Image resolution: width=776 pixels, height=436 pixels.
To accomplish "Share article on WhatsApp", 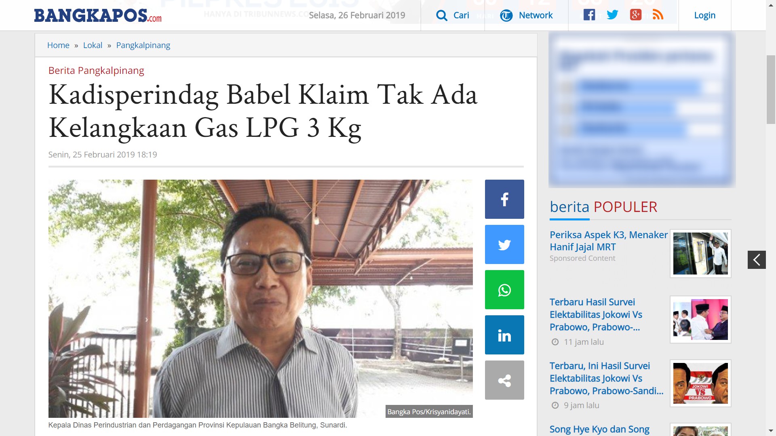I will click(504, 289).
